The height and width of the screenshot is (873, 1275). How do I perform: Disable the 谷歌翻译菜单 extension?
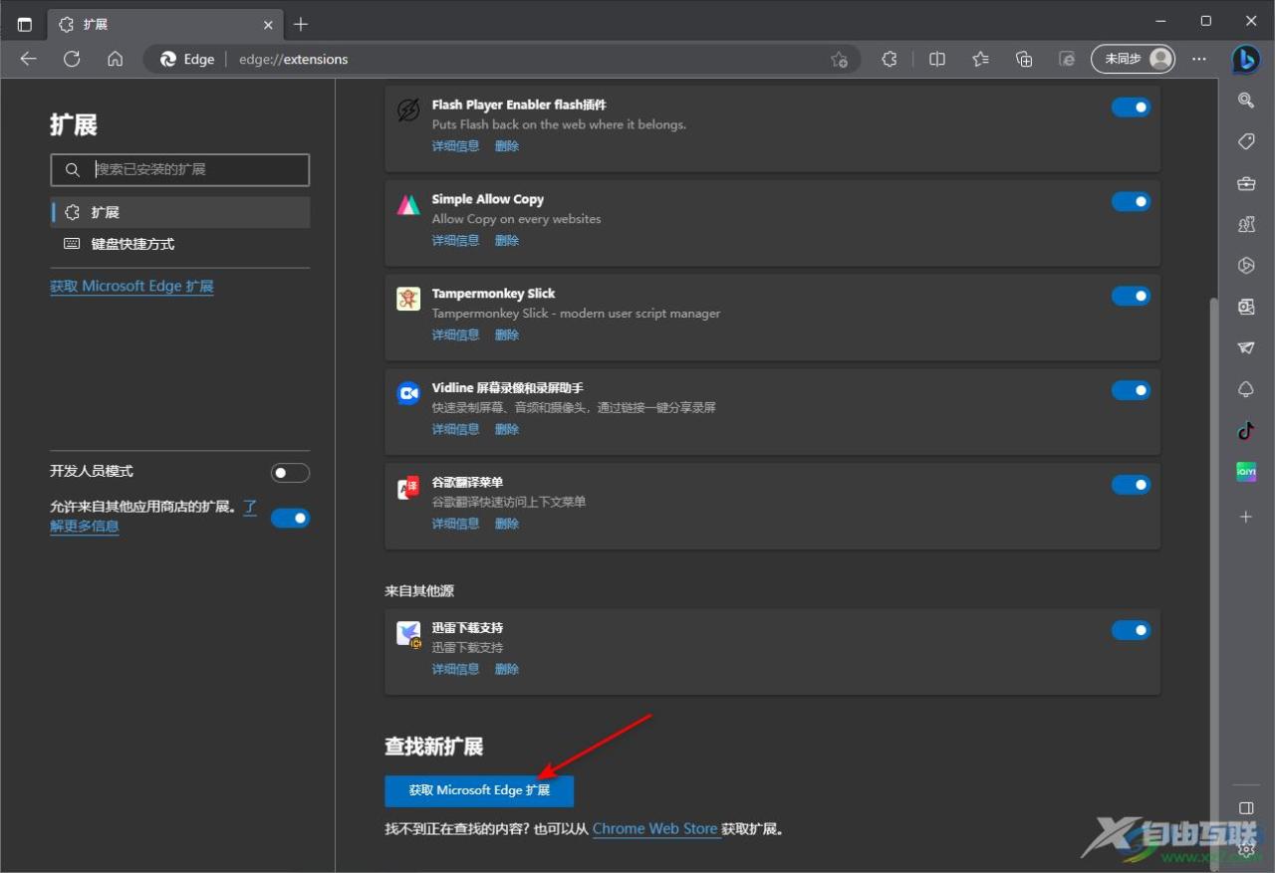1131,485
